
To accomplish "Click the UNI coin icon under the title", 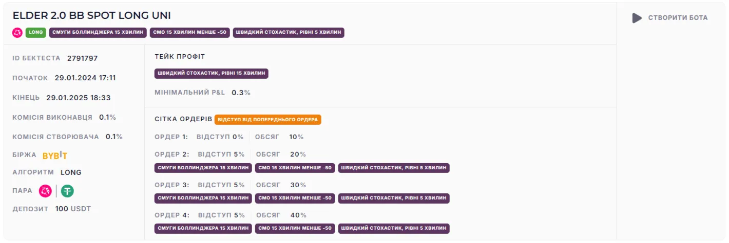I will [x=17, y=33].
